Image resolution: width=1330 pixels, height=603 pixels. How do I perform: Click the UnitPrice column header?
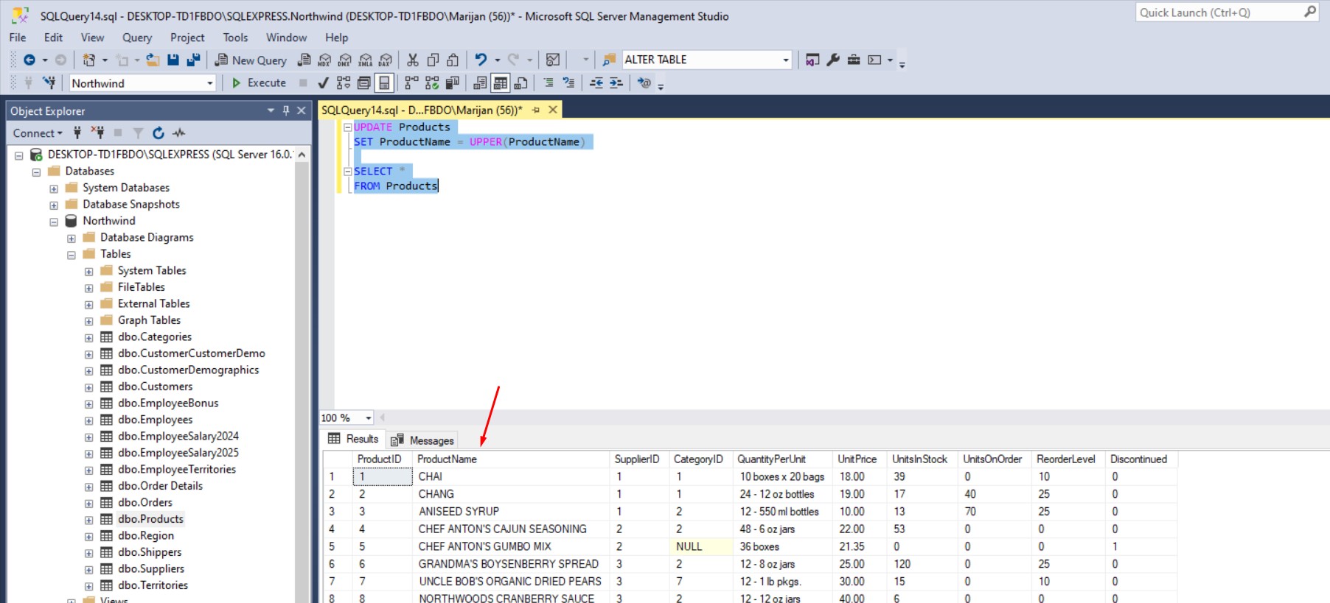(859, 459)
